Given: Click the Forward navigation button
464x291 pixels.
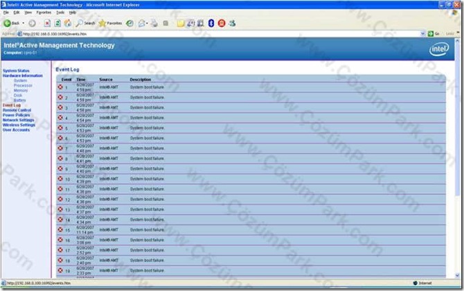Looking at the screenshot, I should [x=32, y=23].
